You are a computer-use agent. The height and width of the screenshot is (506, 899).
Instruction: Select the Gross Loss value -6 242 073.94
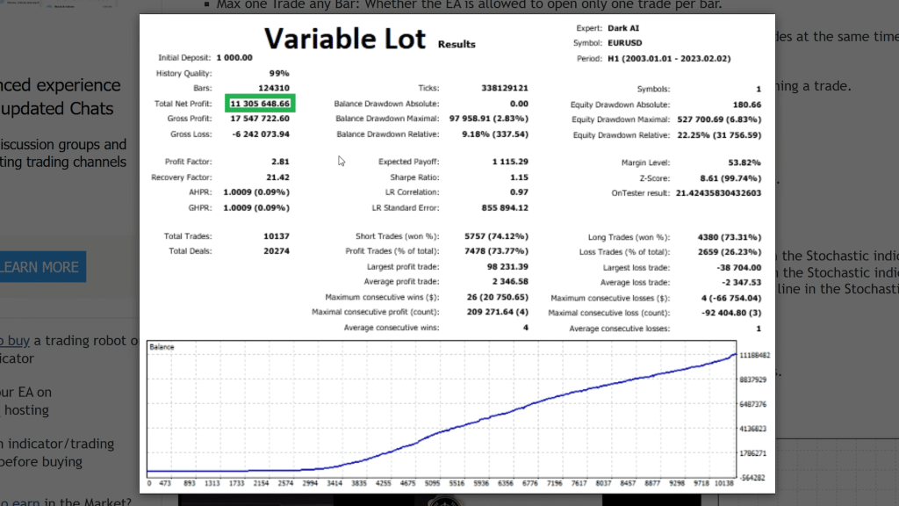[260, 134]
